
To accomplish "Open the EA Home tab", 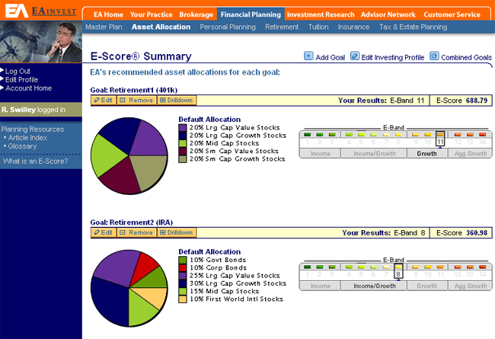I will click(108, 14).
